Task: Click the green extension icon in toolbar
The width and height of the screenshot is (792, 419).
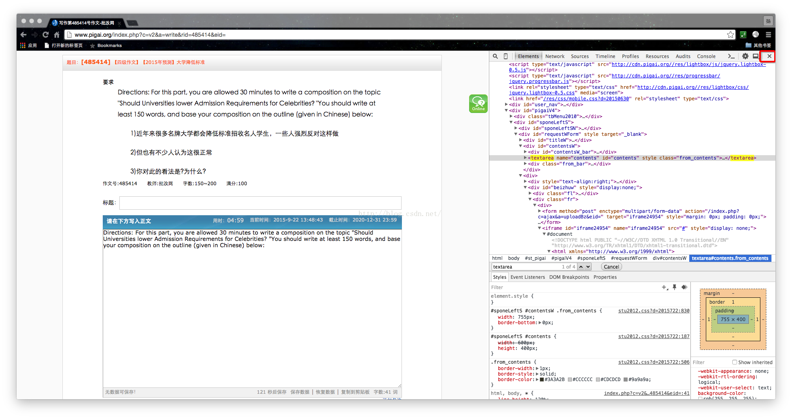Action: tap(743, 35)
